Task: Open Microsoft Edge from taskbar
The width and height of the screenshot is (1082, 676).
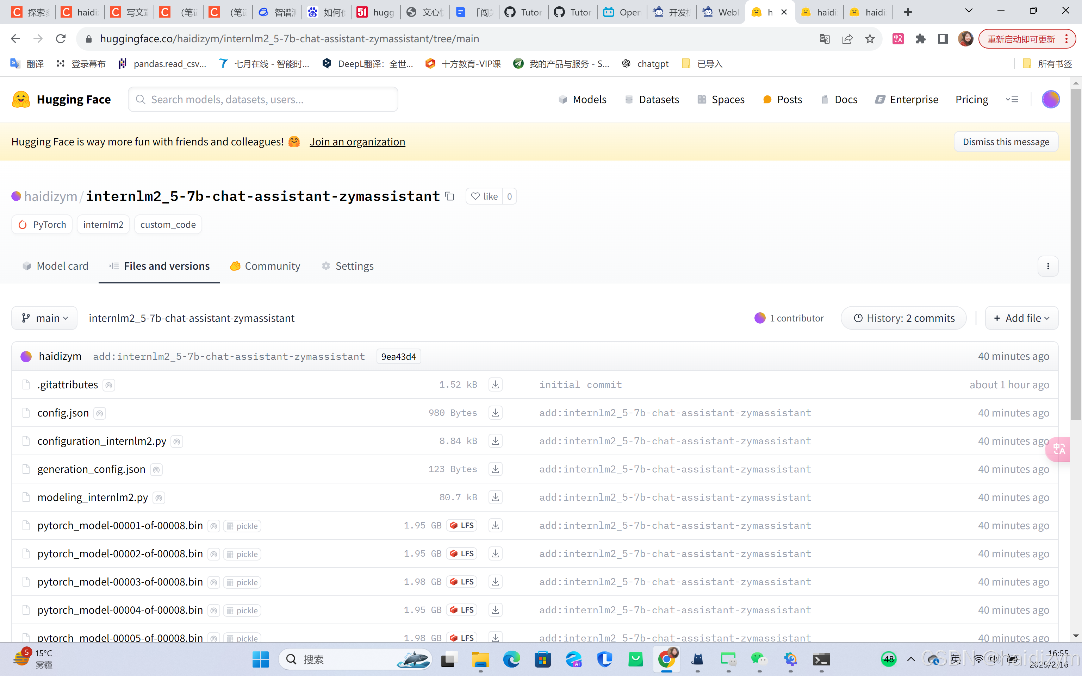Action: pos(511,659)
